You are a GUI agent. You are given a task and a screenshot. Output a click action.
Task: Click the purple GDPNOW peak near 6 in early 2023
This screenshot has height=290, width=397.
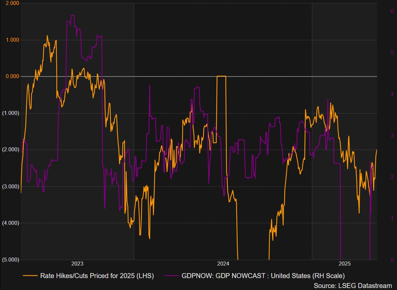72,15
